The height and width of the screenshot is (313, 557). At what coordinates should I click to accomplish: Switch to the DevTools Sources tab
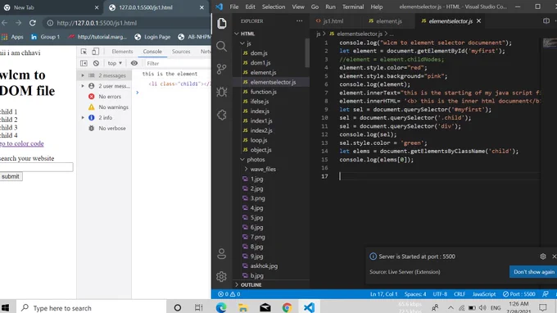181,52
